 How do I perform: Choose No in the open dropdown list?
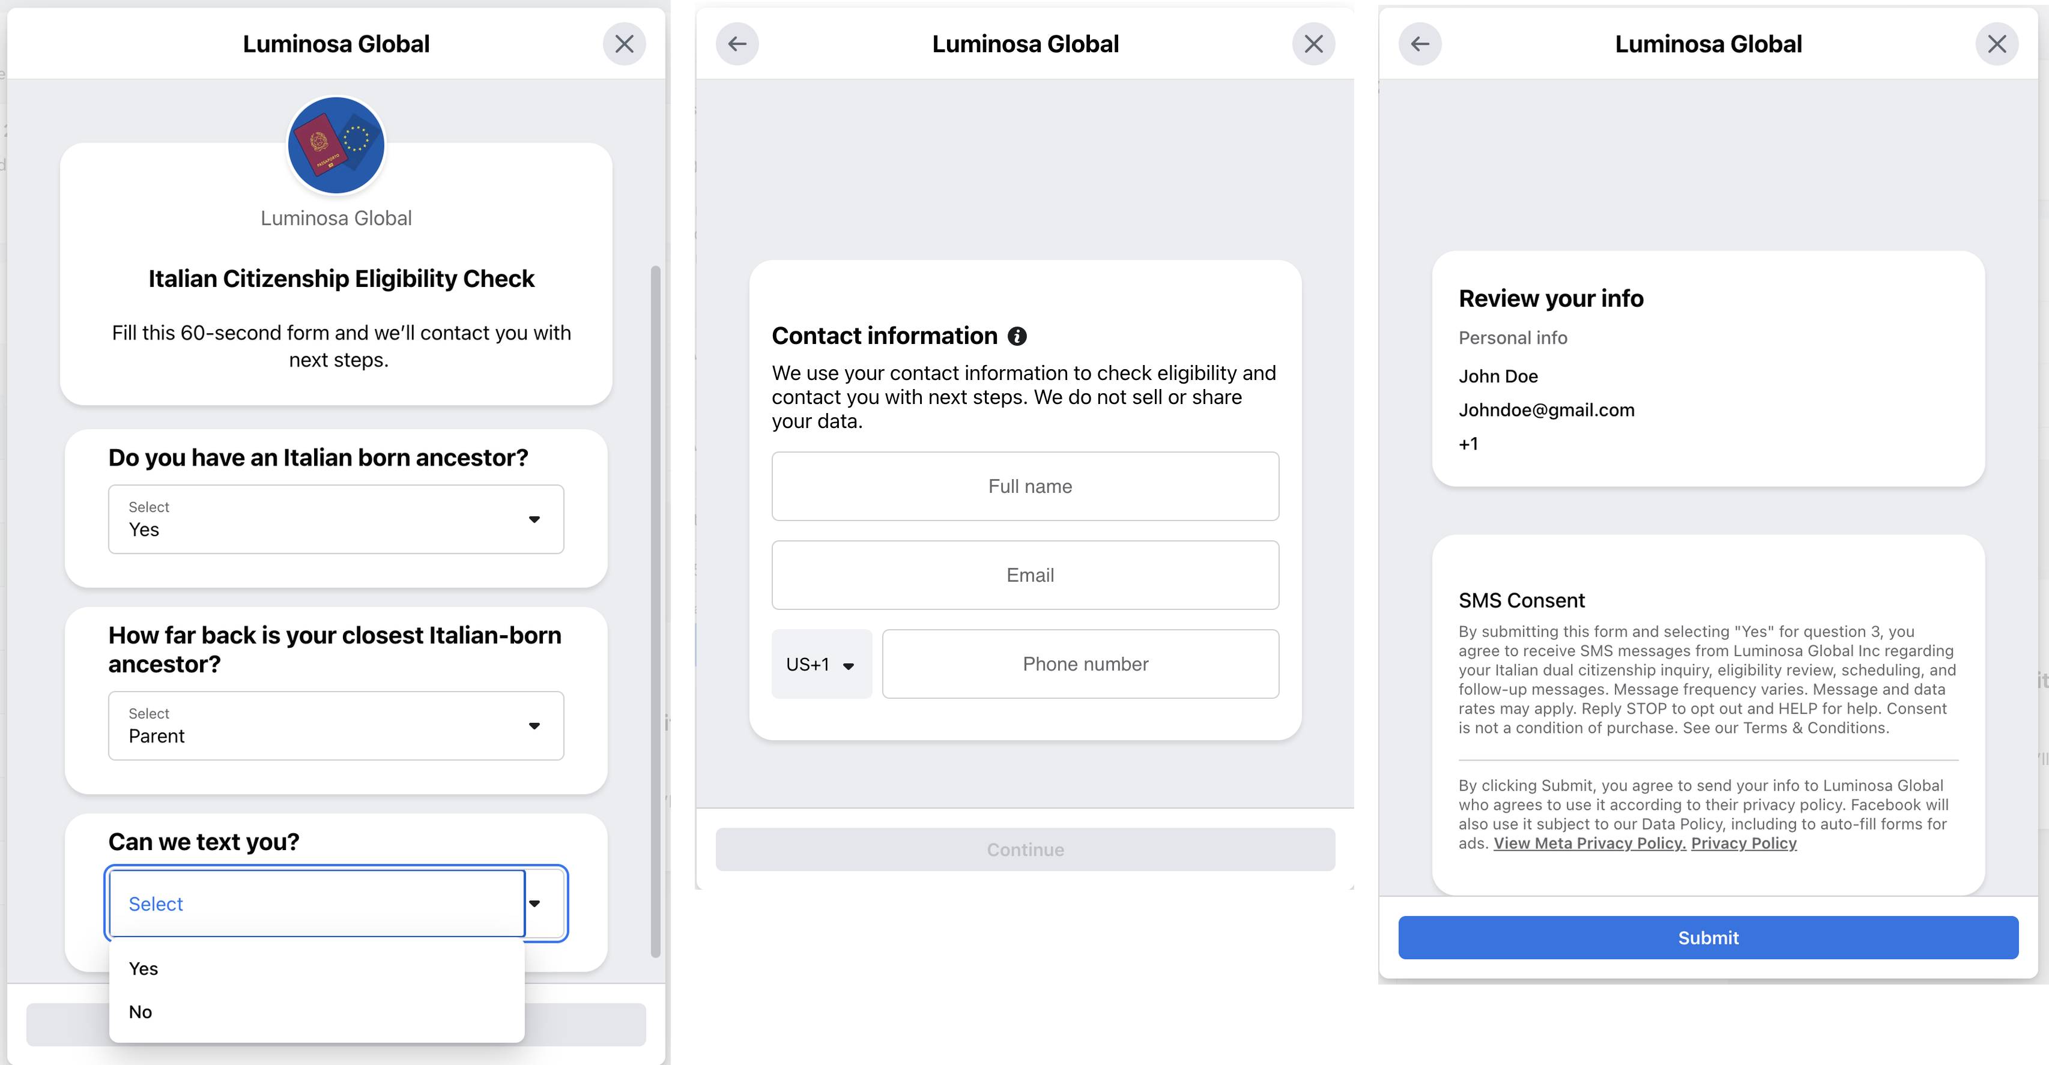(316, 1012)
